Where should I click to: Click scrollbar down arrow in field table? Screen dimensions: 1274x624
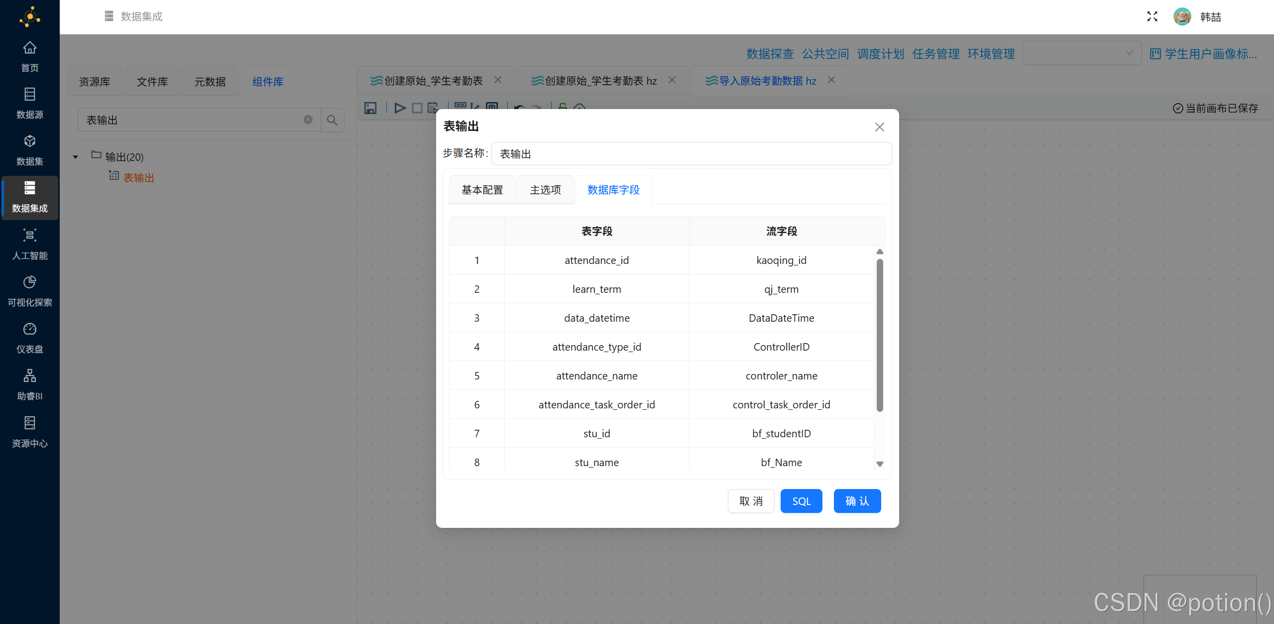[880, 464]
